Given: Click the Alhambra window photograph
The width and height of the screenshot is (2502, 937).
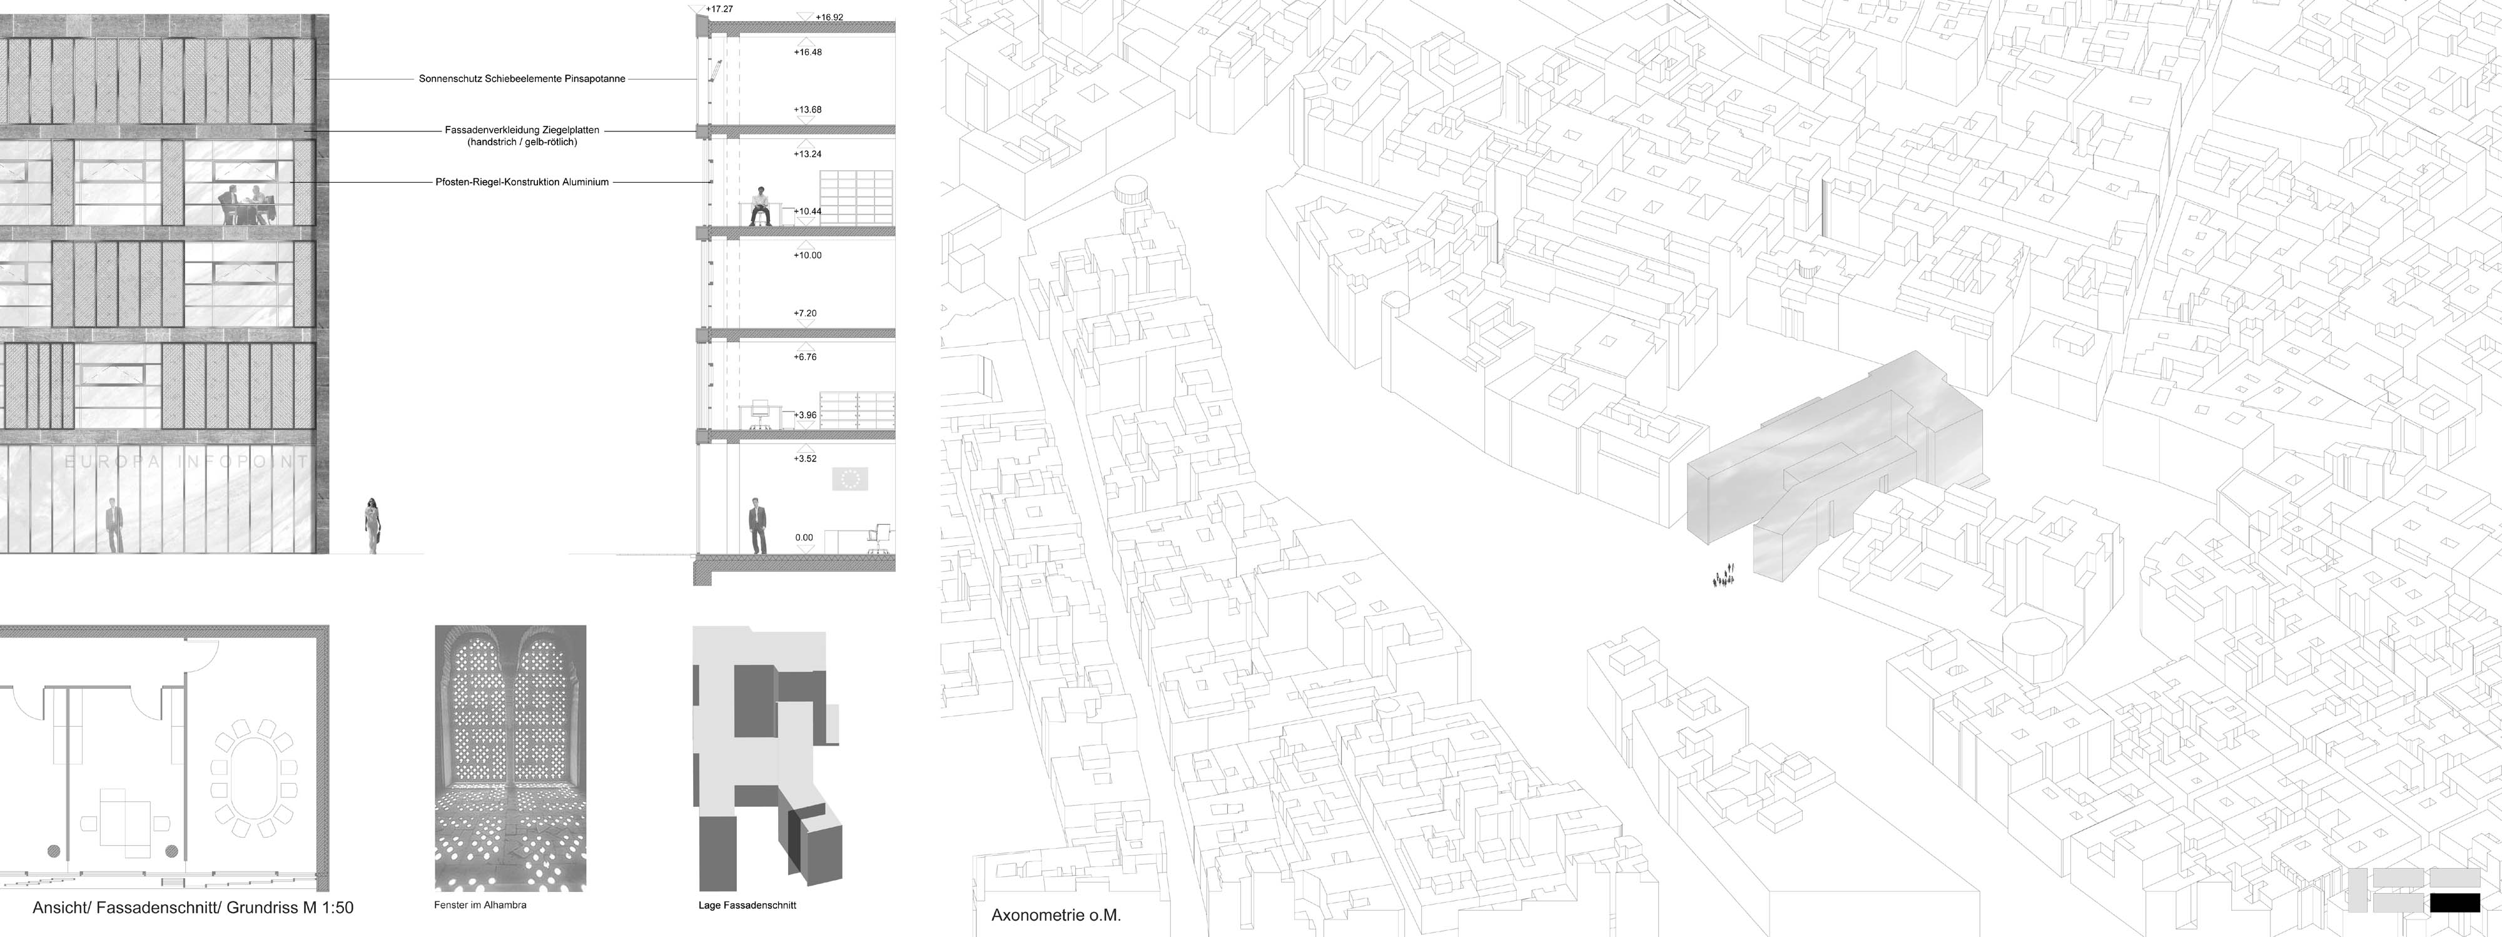Looking at the screenshot, I should tap(510, 757).
